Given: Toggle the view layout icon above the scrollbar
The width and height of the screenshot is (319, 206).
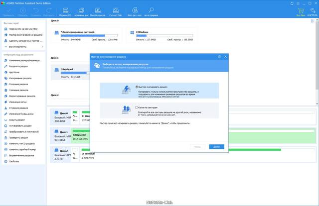Looking at the screenshot, I should coord(313,21).
